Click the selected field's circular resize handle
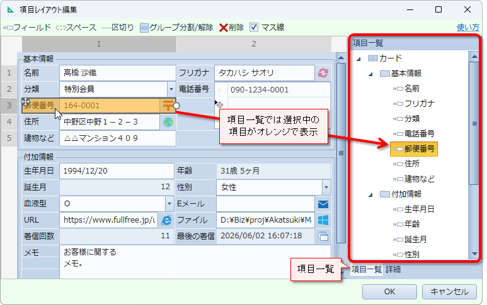 [176, 106]
